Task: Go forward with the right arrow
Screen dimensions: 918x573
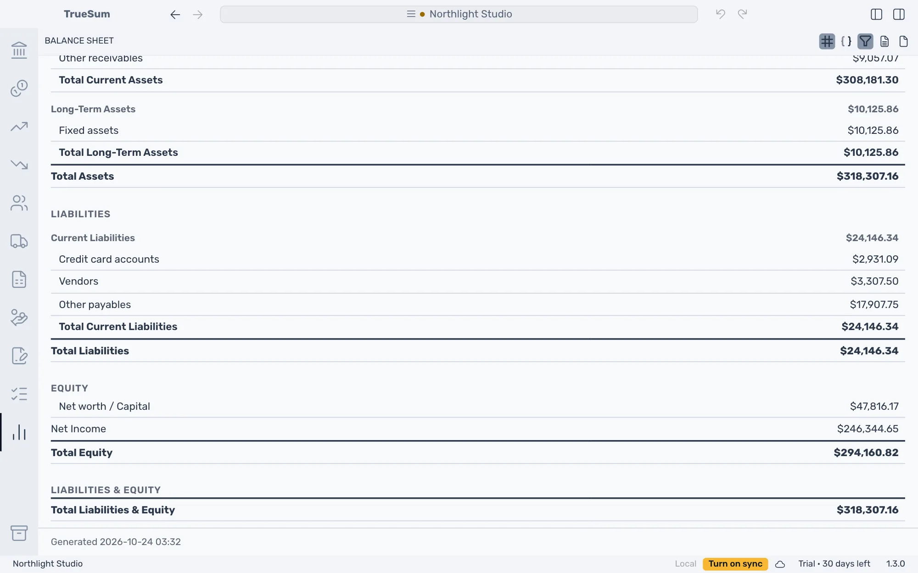Action: pyautogui.click(x=198, y=15)
